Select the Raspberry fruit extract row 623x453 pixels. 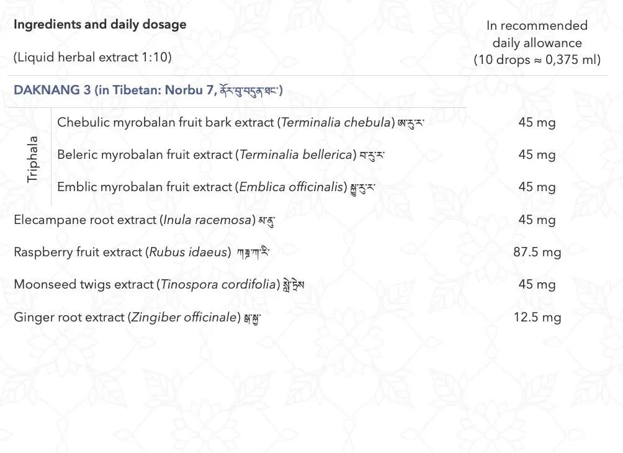[x=141, y=252]
